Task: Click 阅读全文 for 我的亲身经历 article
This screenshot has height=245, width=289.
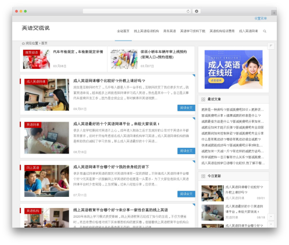Action: pos(186,194)
